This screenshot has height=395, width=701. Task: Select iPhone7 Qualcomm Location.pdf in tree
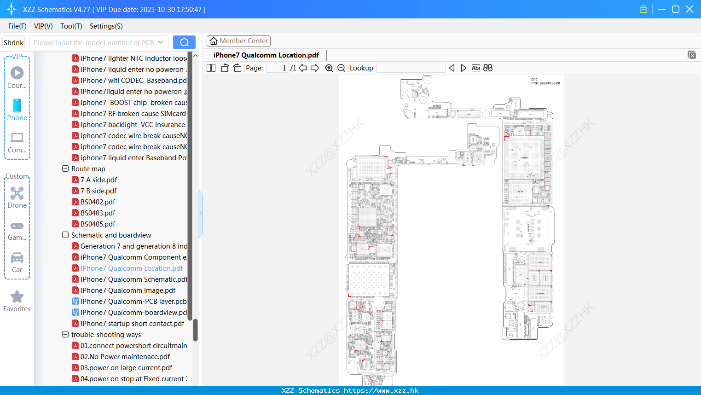tap(132, 268)
